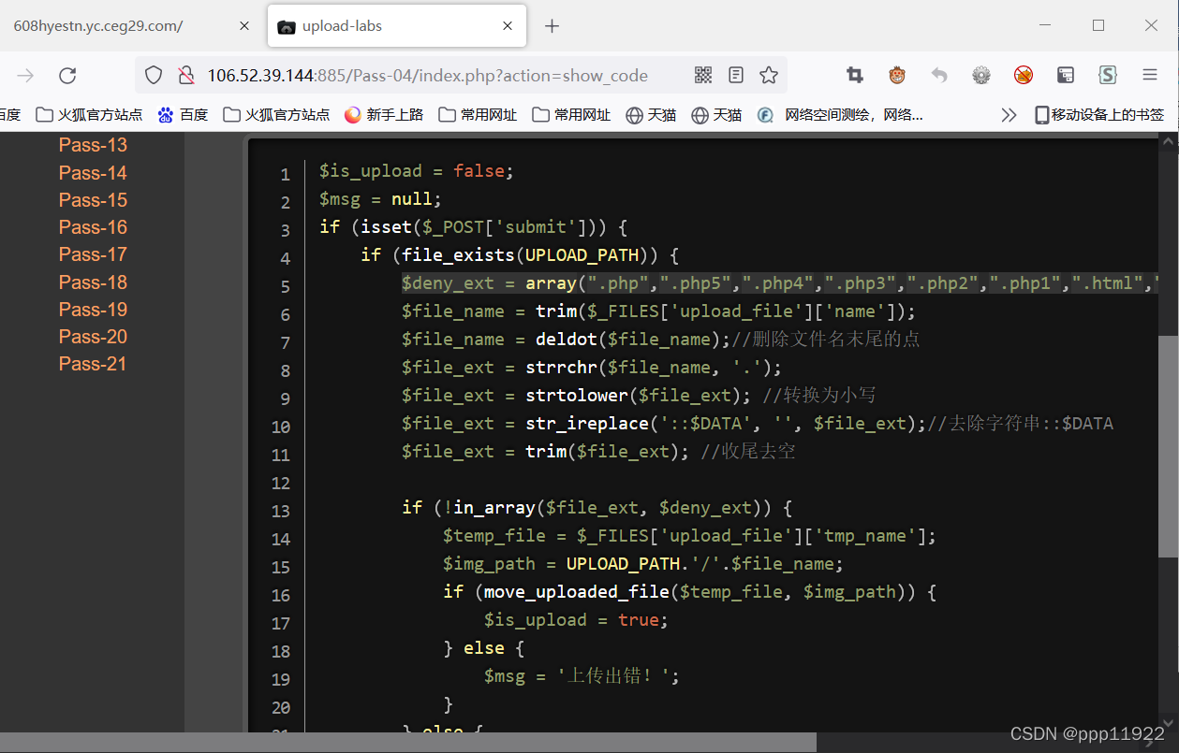Viewport: 1179px width, 753px height.
Task: Open the first 百度 paw-icon bookmark
Action: point(183,115)
